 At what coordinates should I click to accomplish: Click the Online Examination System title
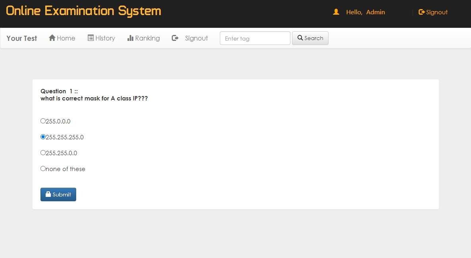84,11
